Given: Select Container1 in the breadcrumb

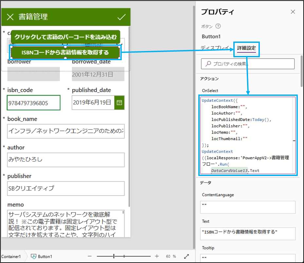Looking at the screenshot, I should click(x=11, y=256).
